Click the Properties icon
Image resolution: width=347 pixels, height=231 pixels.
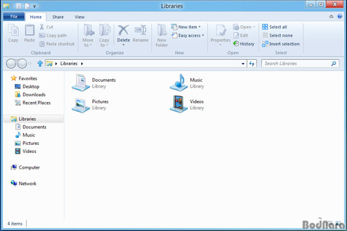[x=220, y=30]
